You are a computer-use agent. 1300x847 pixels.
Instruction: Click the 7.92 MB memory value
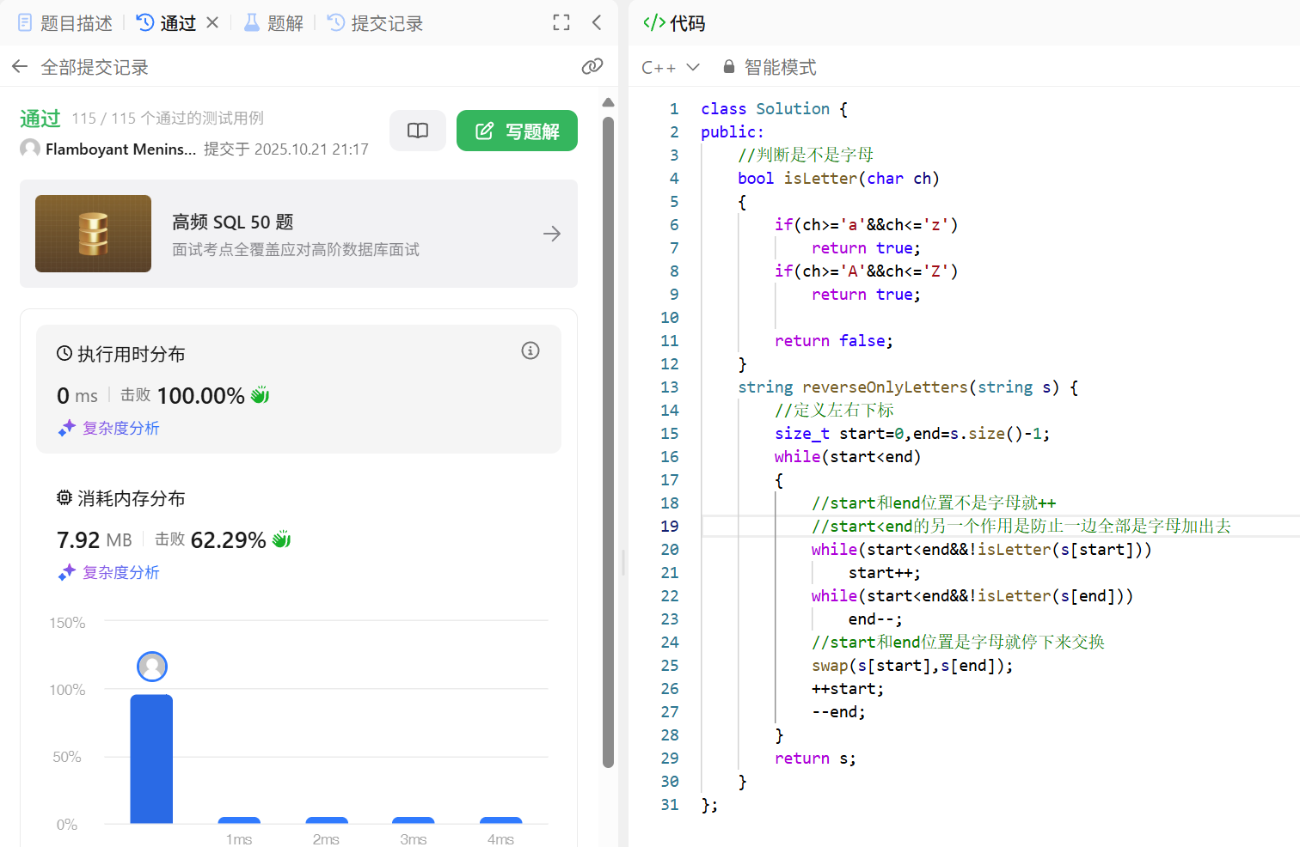point(95,540)
